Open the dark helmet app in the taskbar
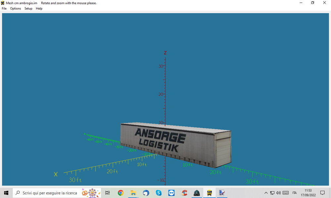The height and width of the screenshot is (198, 331). tap(197, 193)
